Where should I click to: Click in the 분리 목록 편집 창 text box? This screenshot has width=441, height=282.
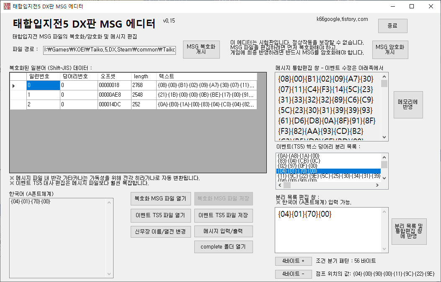point(329,230)
